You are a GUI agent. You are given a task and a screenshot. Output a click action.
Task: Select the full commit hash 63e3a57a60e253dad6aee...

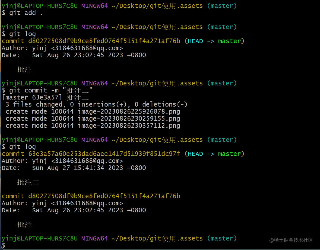pyautogui.click(x=104, y=154)
